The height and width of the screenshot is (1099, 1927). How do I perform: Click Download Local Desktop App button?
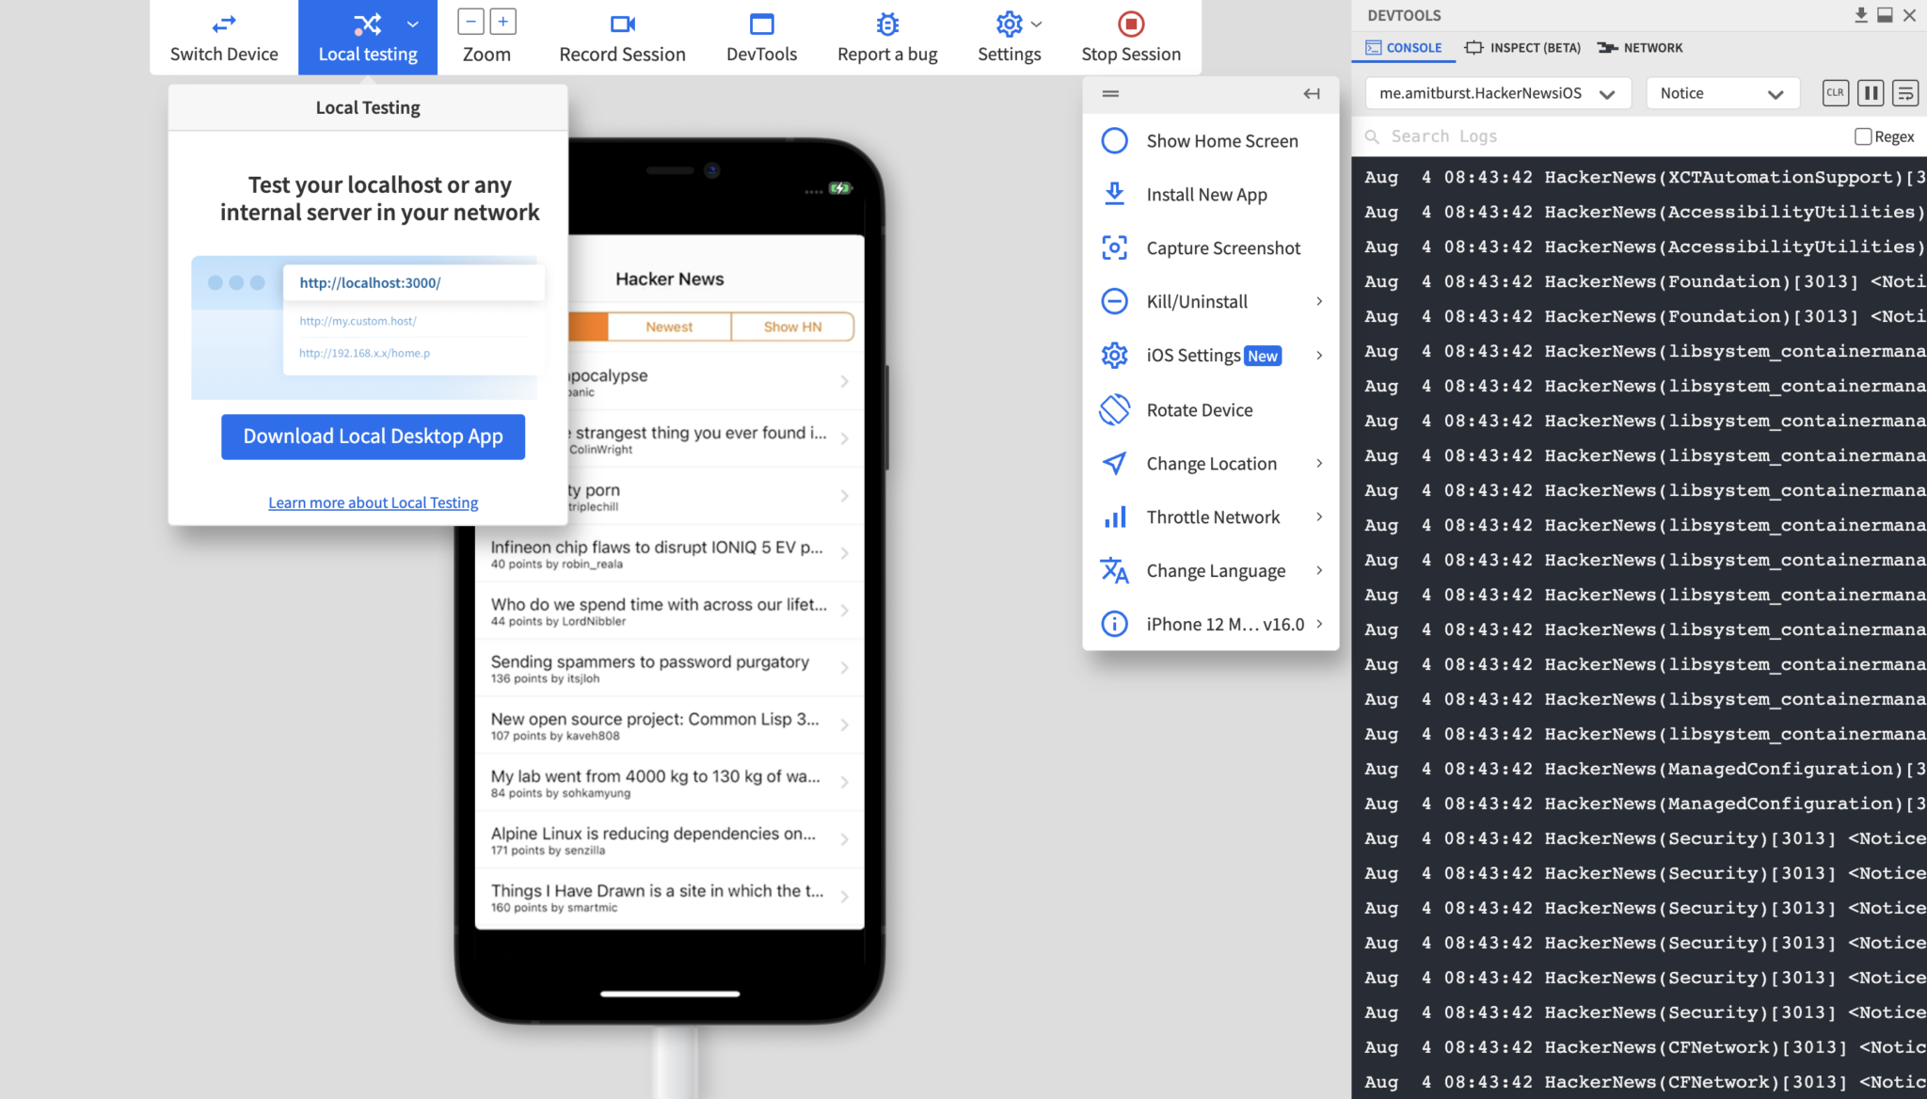[x=373, y=437]
